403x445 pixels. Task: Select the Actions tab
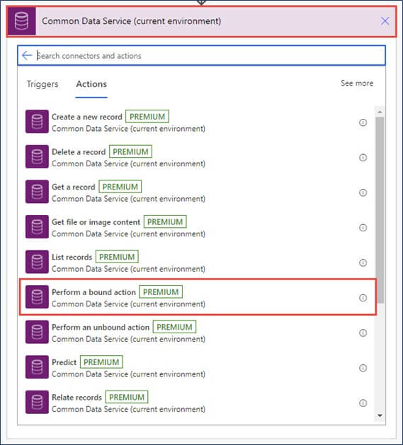[91, 84]
